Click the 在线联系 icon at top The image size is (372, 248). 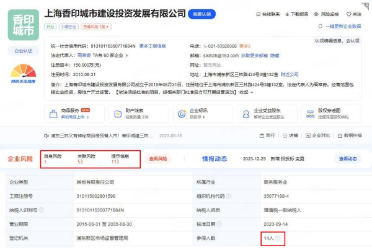pyautogui.click(x=259, y=14)
